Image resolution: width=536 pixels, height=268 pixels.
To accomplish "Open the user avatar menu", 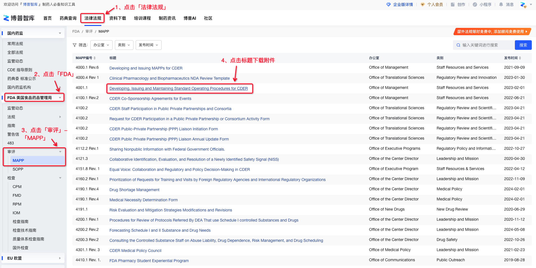I will click(x=523, y=5).
